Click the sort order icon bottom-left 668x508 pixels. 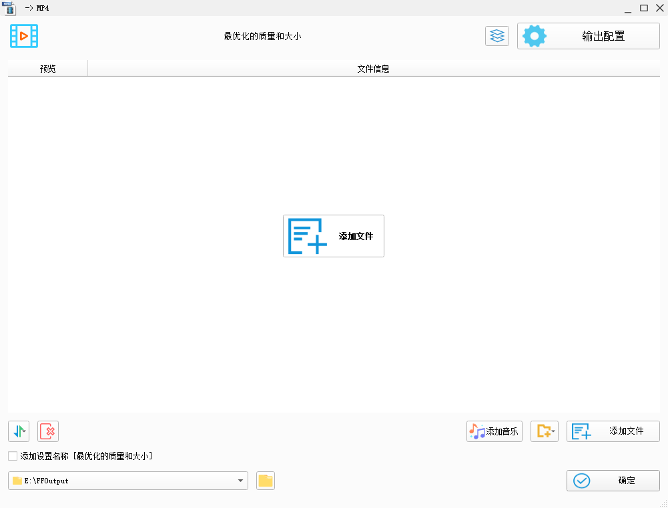[x=18, y=431]
